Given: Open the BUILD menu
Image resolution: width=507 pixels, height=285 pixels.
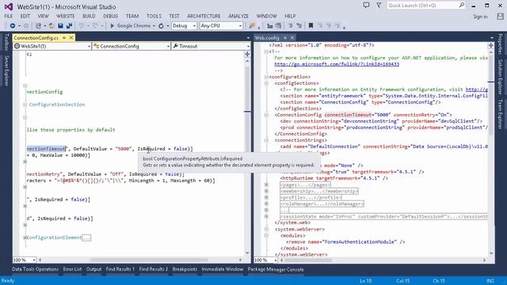Looking at the screenshot, I should coord(89,16).
